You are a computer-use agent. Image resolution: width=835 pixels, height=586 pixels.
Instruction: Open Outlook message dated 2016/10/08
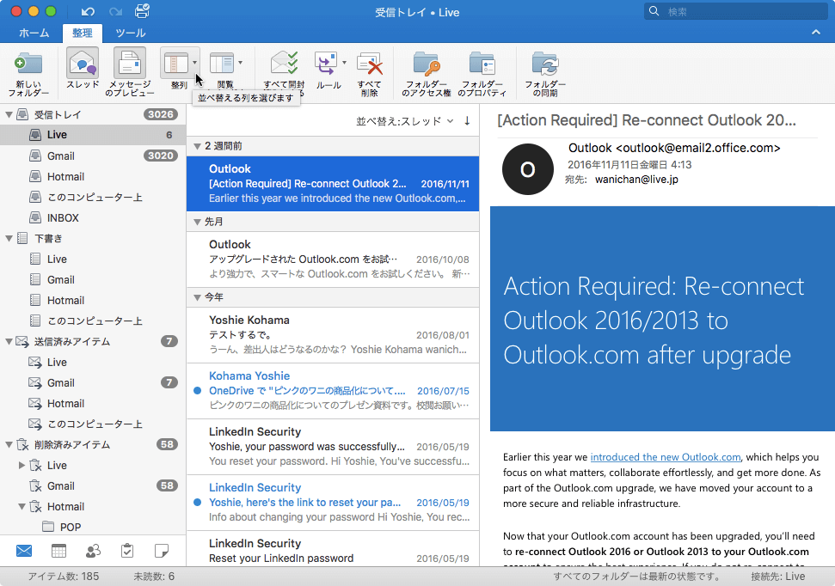point(333,259)
